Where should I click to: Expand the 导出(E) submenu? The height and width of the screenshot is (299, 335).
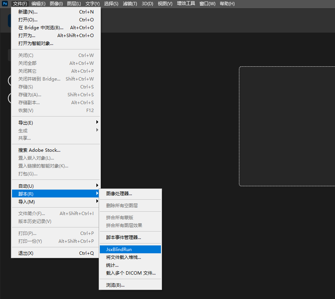tap(26, 123)
